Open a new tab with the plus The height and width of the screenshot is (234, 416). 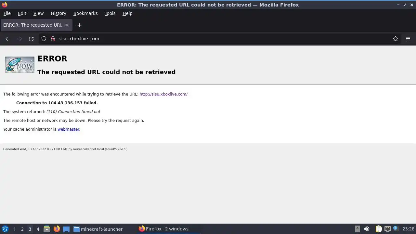(79, 25)
